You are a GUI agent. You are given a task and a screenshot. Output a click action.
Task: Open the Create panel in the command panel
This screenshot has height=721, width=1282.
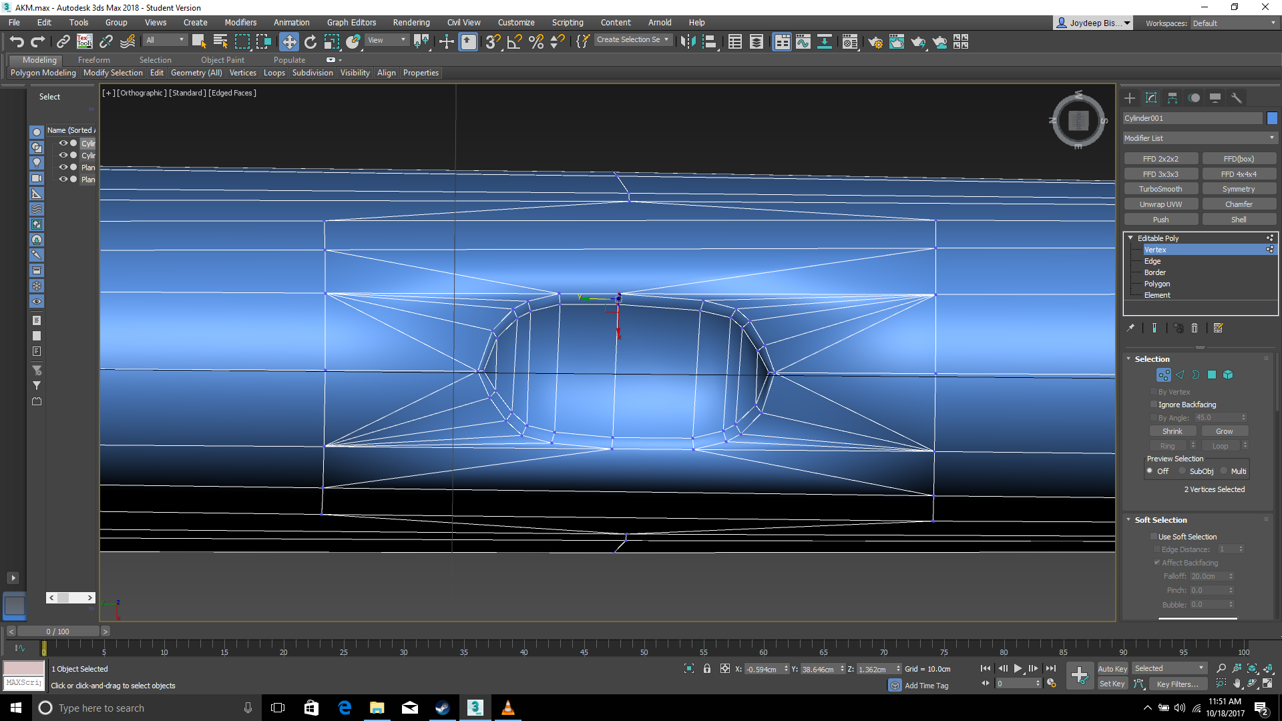tap(1129, 97)
